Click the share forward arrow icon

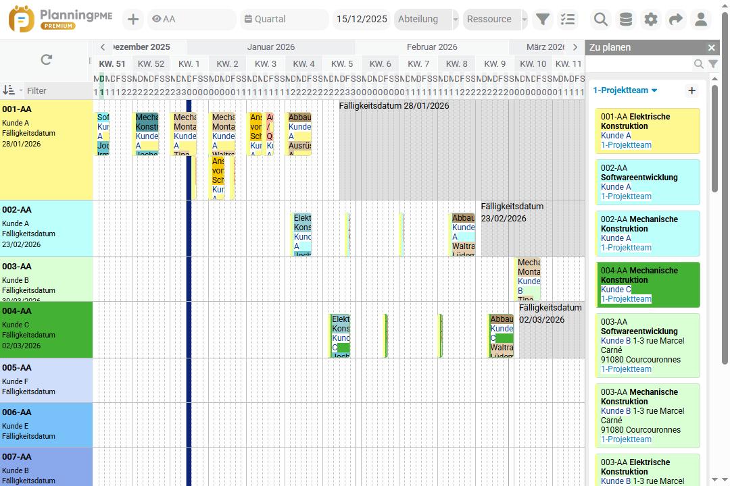click(x=675, y=19)
